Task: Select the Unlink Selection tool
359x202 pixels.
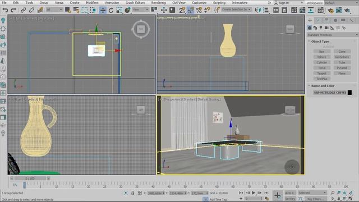Action: click(x=31, y=10)
